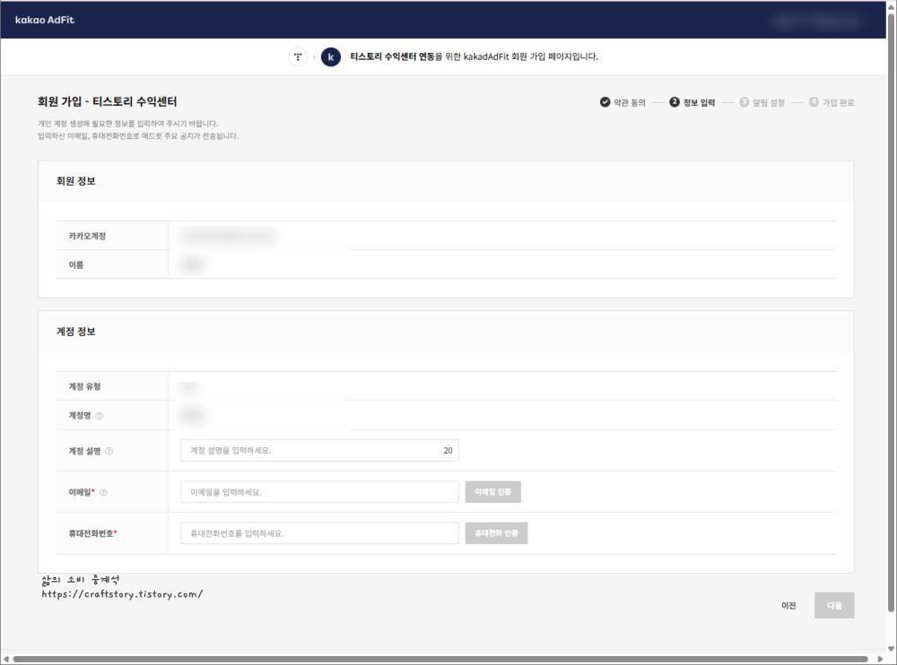The image size is (897, 665).
Task: Click the 카카오계정 row label
Action: [x=87, y=236]
